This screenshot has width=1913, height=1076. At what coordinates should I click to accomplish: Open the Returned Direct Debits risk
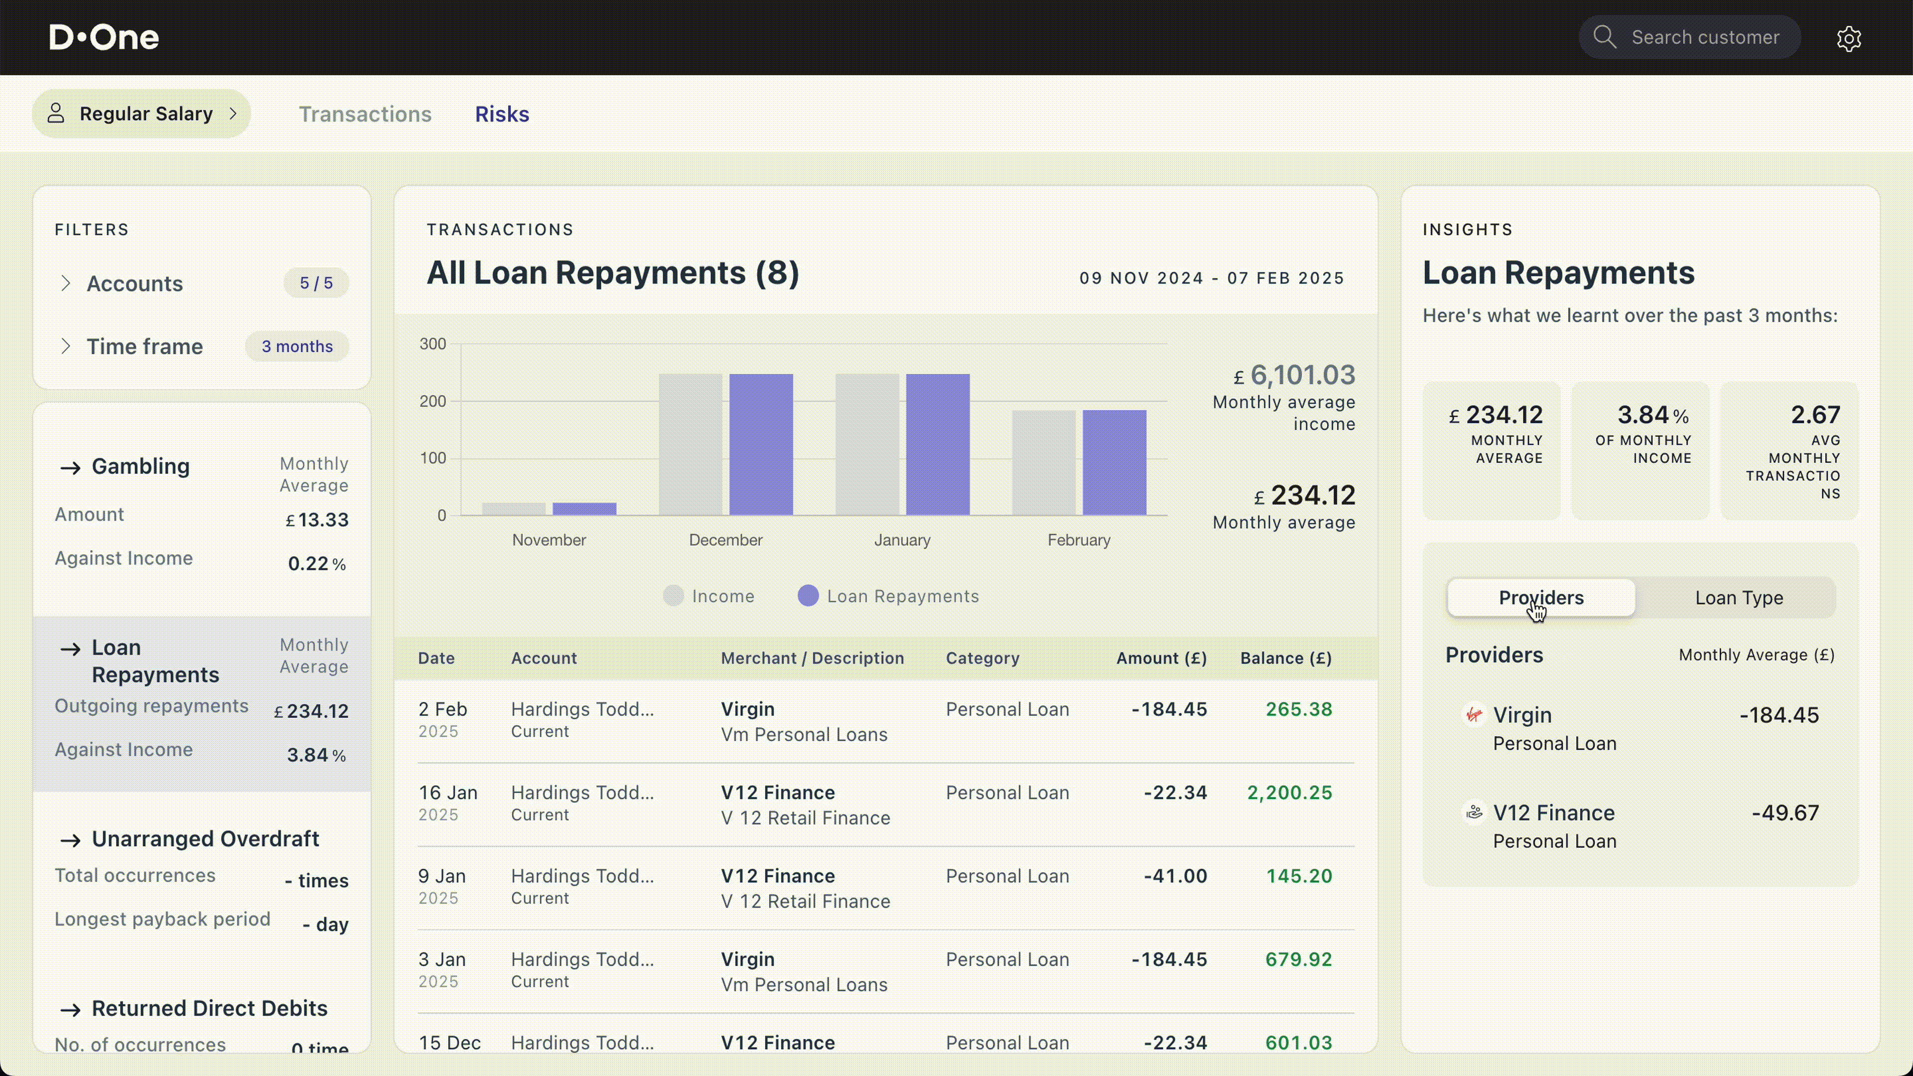[x=209, y=1008]
